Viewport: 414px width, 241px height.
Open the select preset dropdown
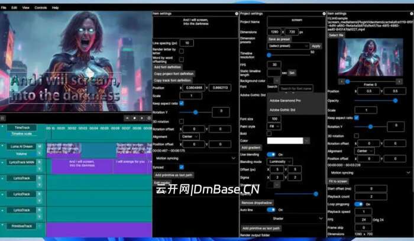289,46
